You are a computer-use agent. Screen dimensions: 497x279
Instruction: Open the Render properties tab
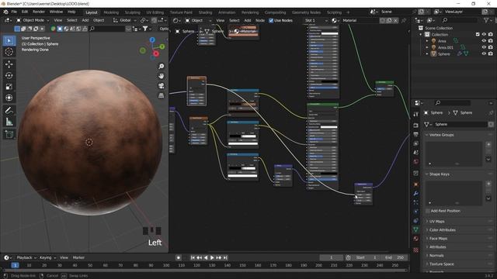click(x=416, y=126)
